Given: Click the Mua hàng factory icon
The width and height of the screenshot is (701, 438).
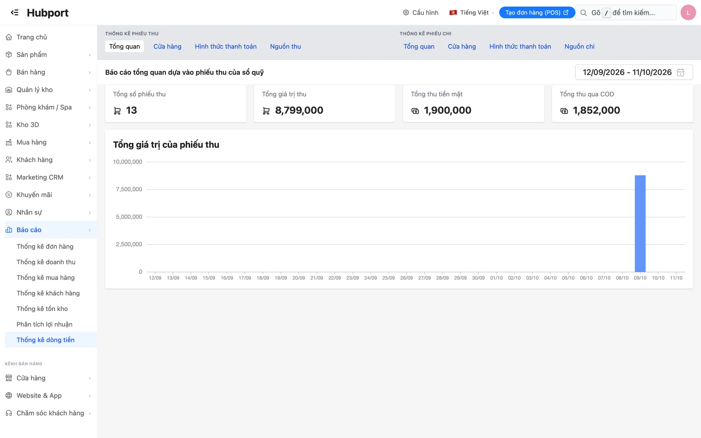Looking at the screenshot, I should [9, 142].
